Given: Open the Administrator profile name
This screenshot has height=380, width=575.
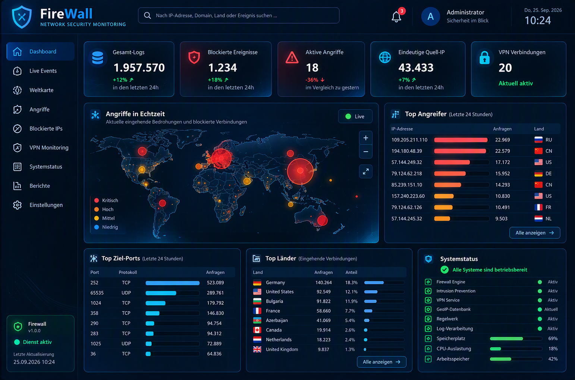Looking at the screenshot, I should pos(465,12).
